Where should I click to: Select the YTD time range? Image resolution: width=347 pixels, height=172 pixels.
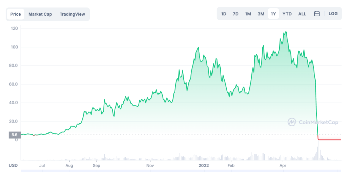pos(287,14)
